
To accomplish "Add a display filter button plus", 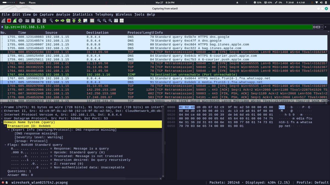I will pyautogui.click(x=326, y=27).
